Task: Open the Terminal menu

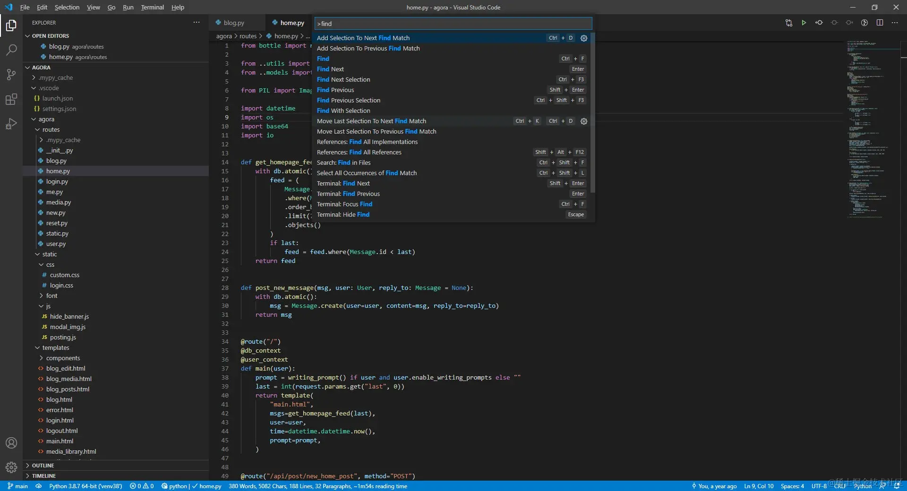Action: tap(152, 7)
